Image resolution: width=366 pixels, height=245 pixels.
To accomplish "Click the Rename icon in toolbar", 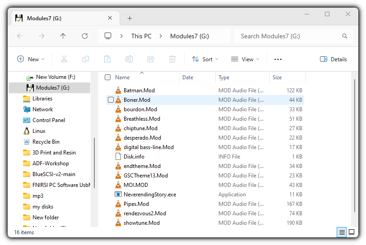I will 129,59.
